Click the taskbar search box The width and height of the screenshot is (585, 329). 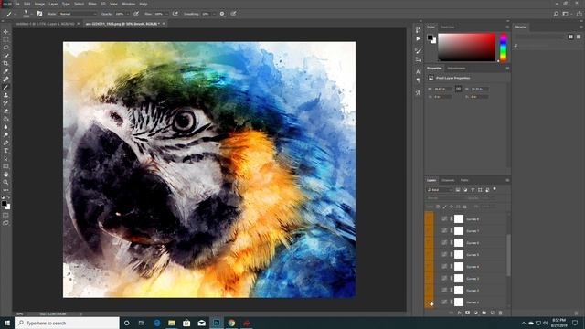click(67, 323)
